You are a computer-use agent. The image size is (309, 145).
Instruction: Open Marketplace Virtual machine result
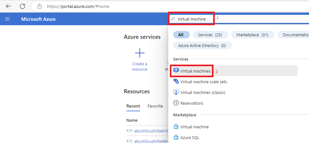pos(195,127)
